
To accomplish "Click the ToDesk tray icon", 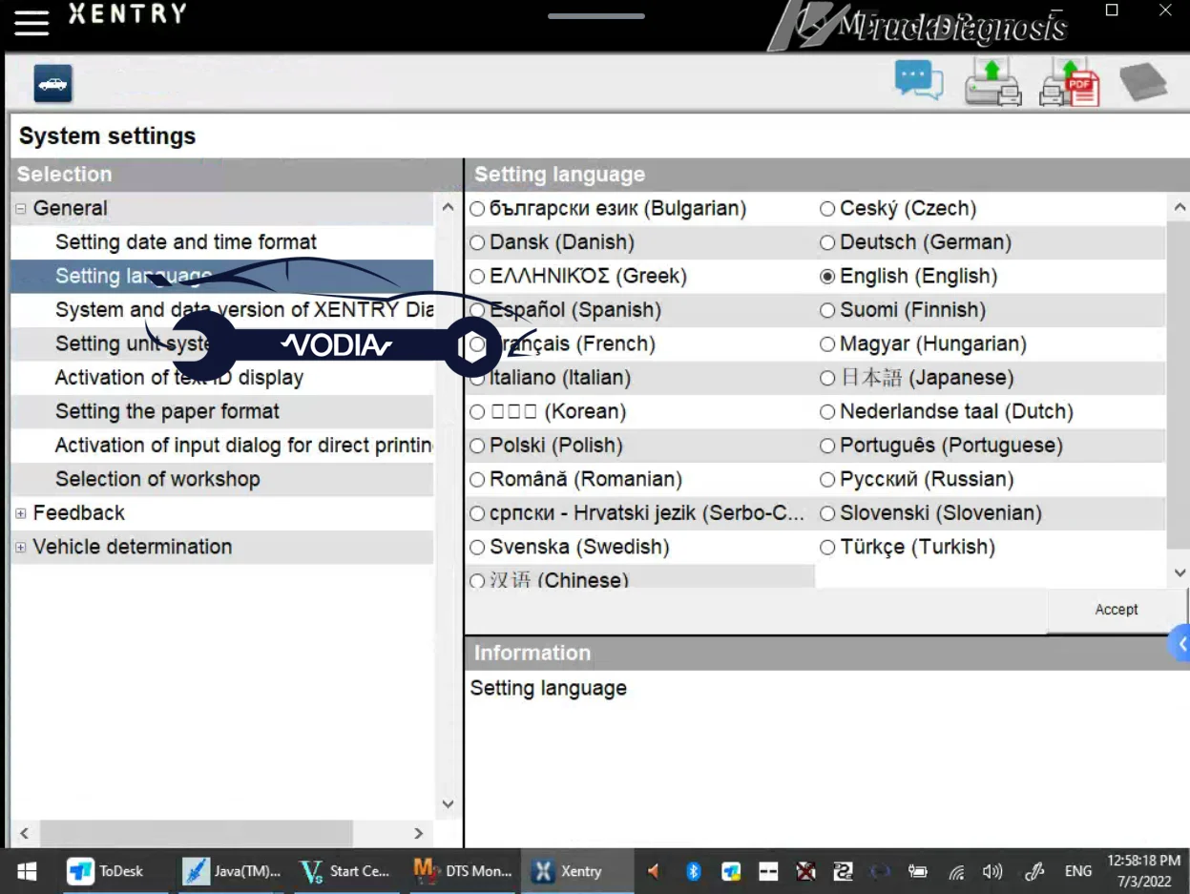I will [x=731, y=871].
